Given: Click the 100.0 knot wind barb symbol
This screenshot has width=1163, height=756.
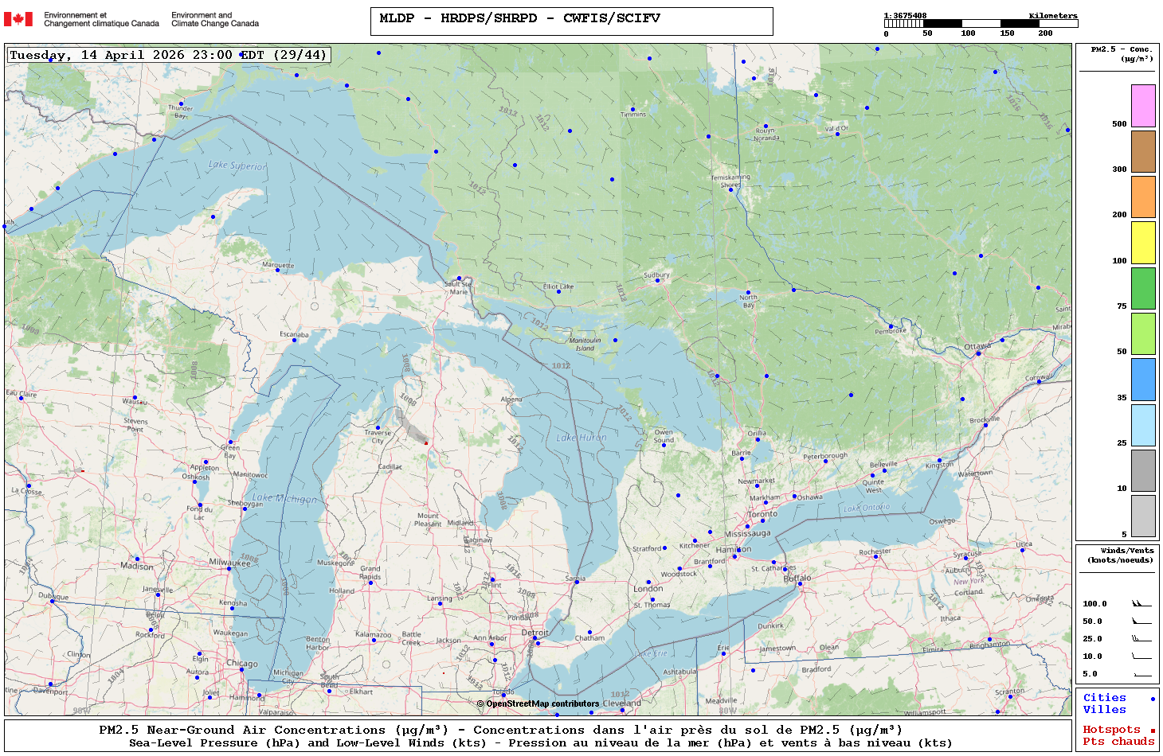Looking at the screenshot, I should click(1141, 604).
